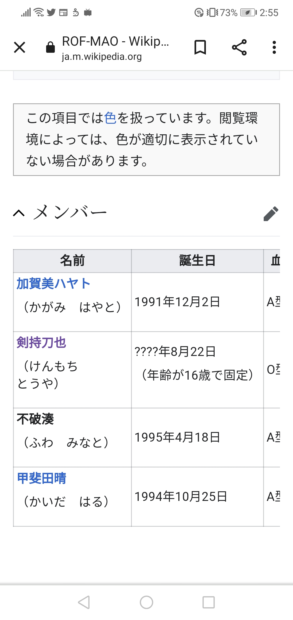The image size is (293, 620).
Task: Open 加賀美ハヤト article link
Action: tap(53, 284)
